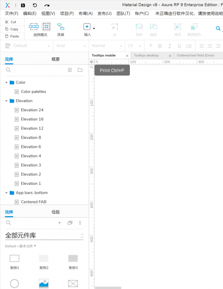Viewport: 223px width, 289px height.
Task: Click the Send to Back icon
Action: click(153, 26)
